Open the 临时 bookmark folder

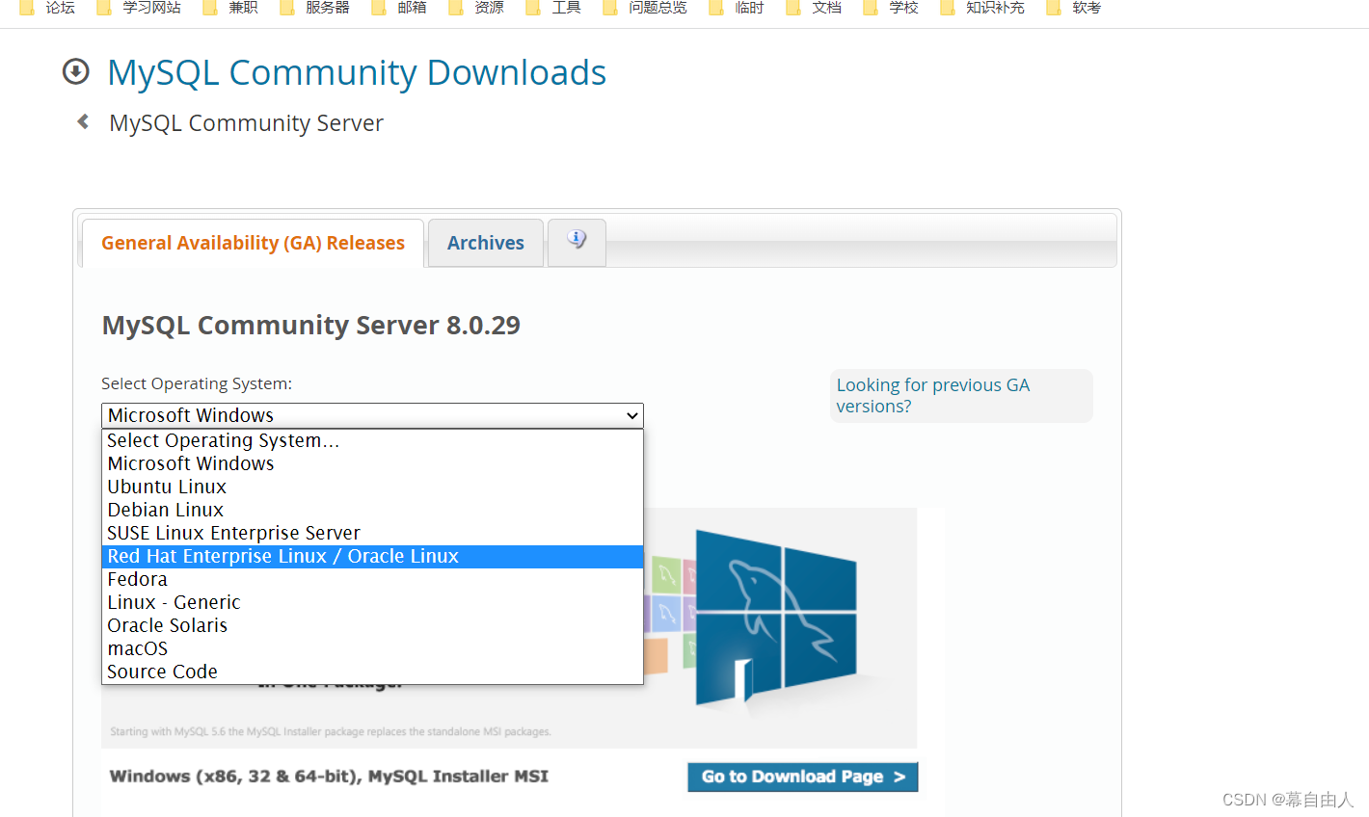(x=738, y=8)
